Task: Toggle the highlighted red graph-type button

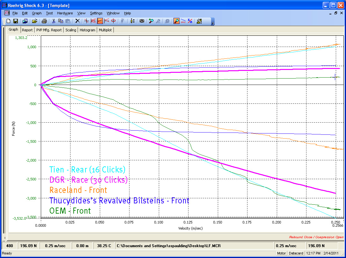Action: pos(100,21)
